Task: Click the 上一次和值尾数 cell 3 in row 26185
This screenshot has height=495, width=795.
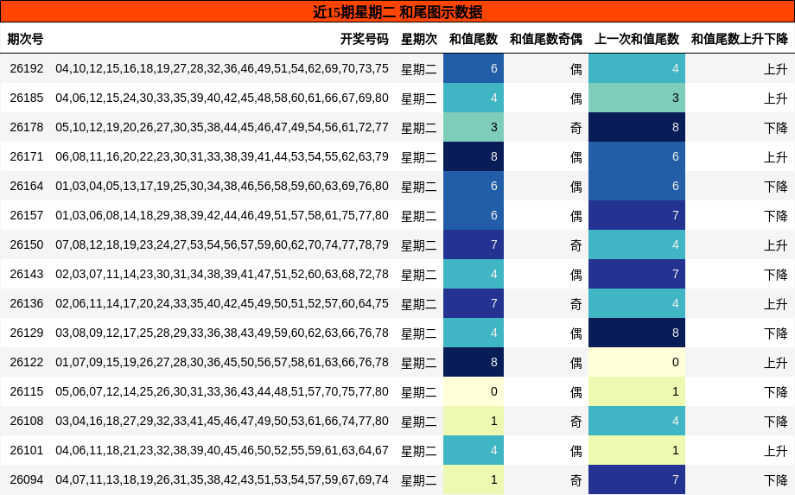Action: coord(637,98)
